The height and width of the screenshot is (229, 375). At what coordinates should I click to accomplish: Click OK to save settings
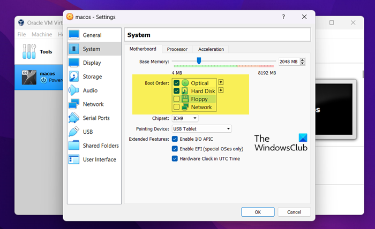coord(258,212)
